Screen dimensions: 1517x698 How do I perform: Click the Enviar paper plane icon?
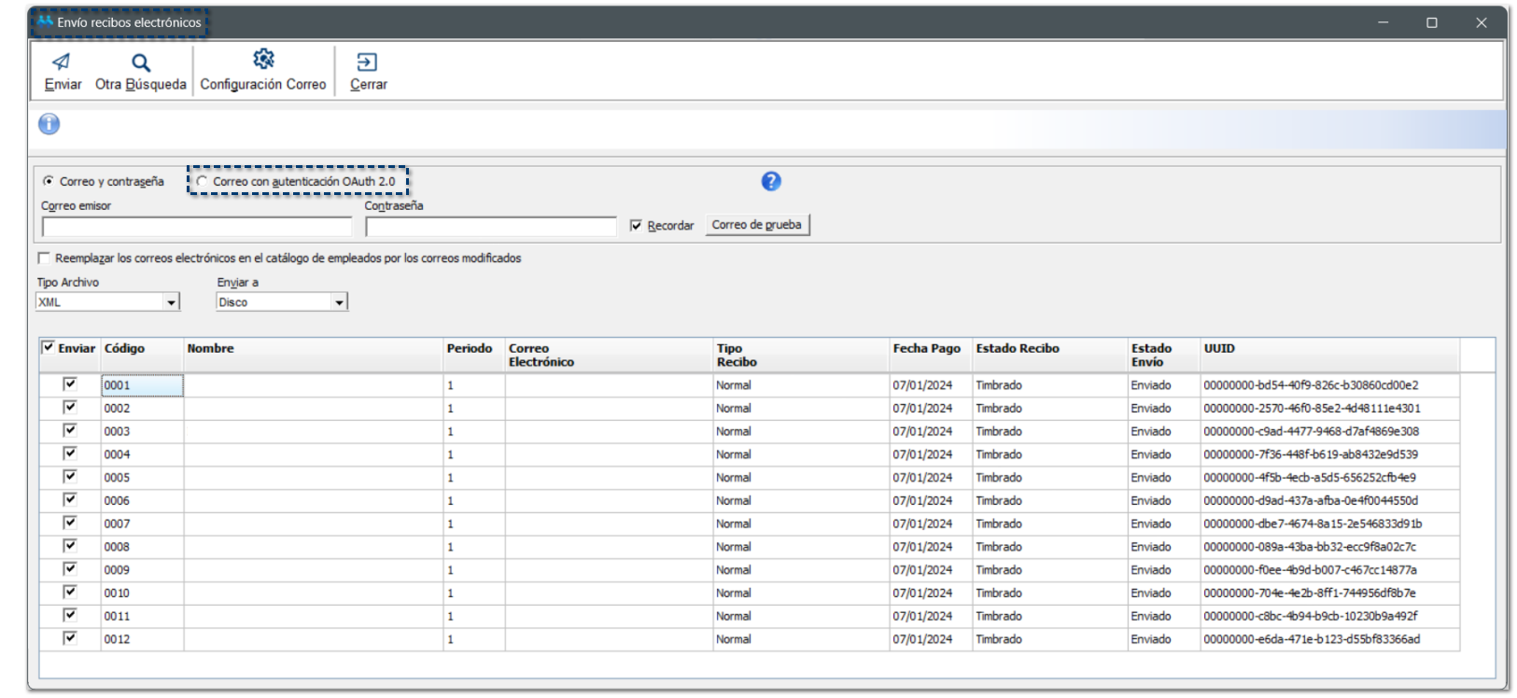click(62, 63)
